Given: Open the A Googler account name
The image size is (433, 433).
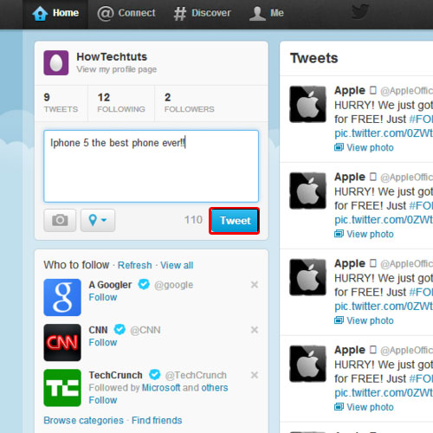Looking at the screenshot, I should tap(110, 285).
